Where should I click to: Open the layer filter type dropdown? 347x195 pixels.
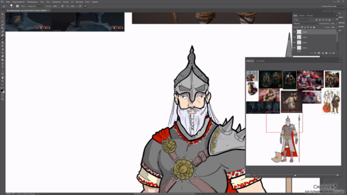(x=301, y=20)
